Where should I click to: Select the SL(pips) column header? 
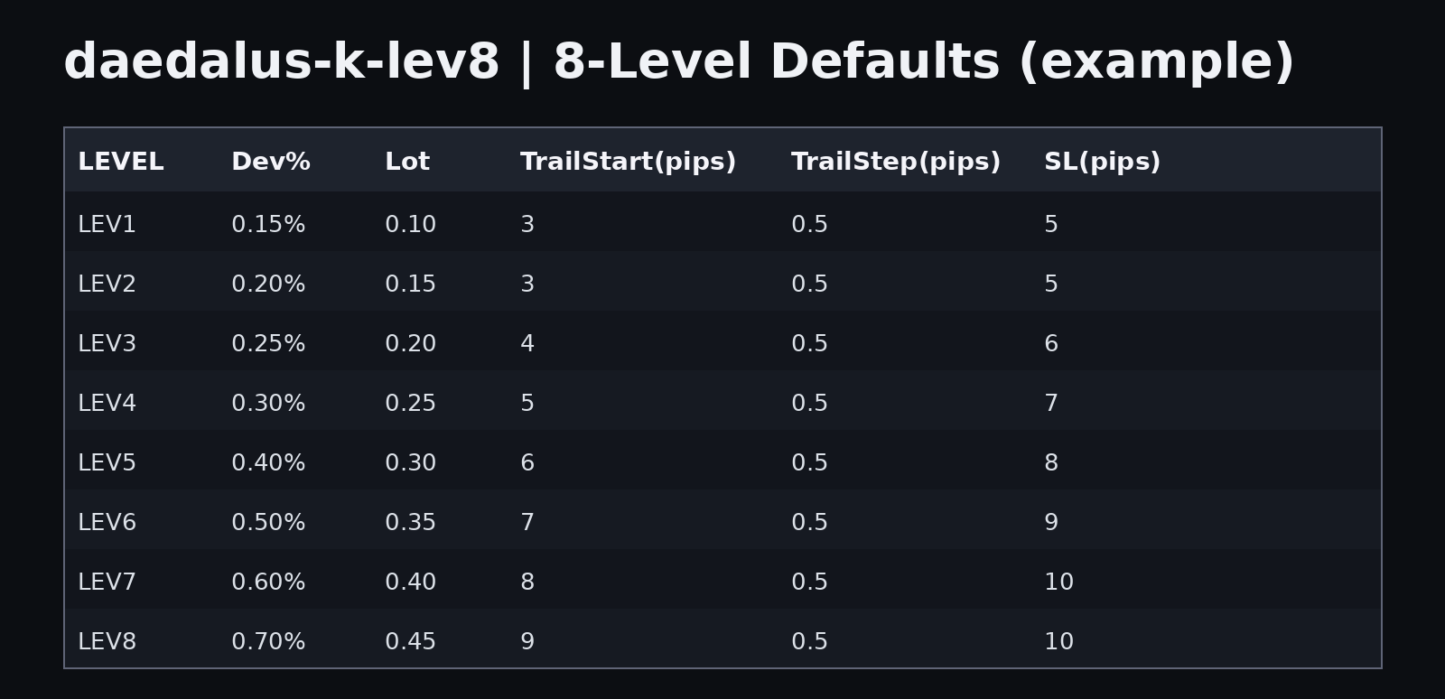click(x=1102, y=163)
